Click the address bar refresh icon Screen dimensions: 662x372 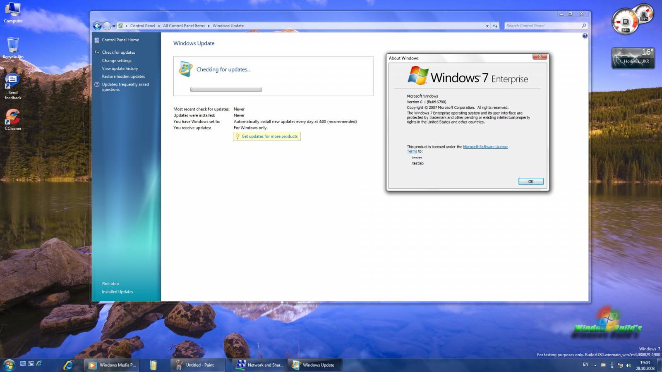[495, 26]
